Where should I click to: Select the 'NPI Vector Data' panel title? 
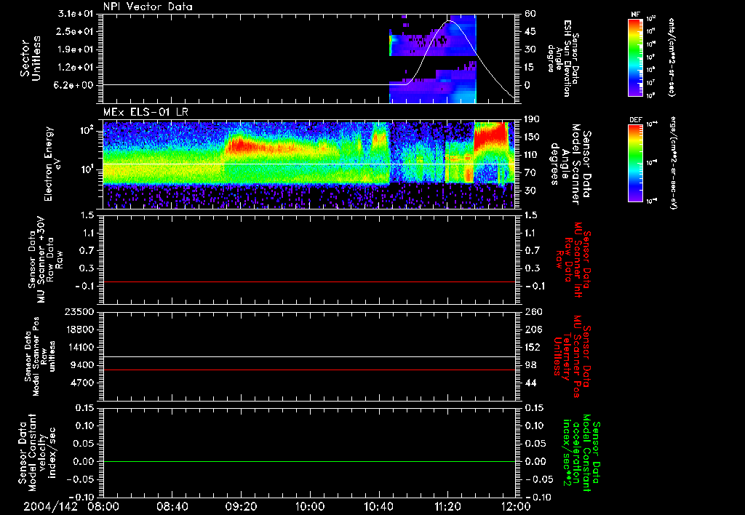148,7
